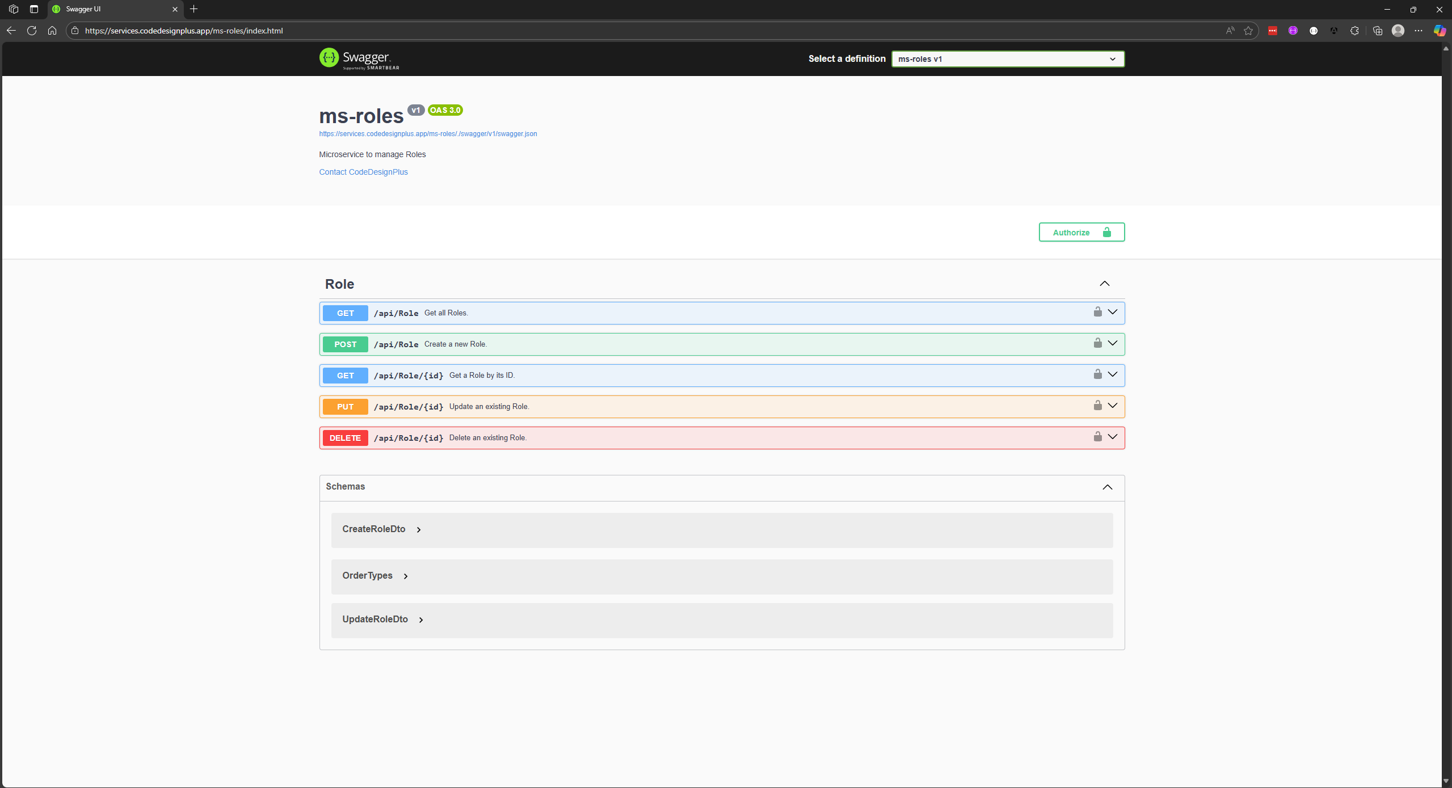Click the red extension icon in toolbar
Viewport: 1452px width, 788px height.
tap(1273, 31)
